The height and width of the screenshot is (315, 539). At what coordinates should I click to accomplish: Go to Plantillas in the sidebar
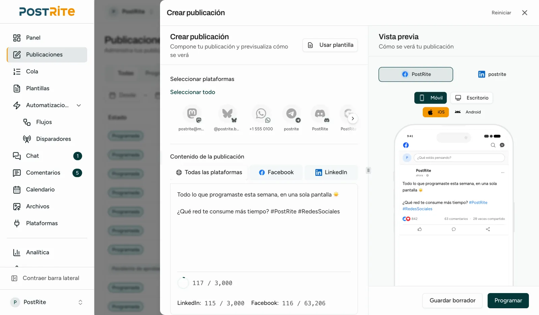pos(47,88)
